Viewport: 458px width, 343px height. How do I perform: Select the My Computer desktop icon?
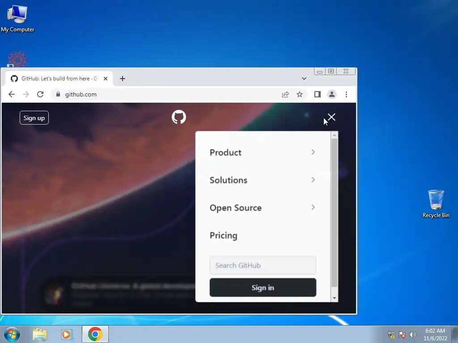click(17, 18)
